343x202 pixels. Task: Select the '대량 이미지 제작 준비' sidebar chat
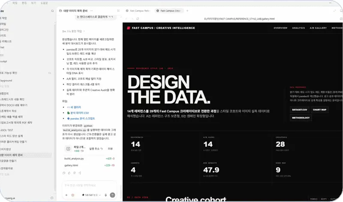click(26, 155)
